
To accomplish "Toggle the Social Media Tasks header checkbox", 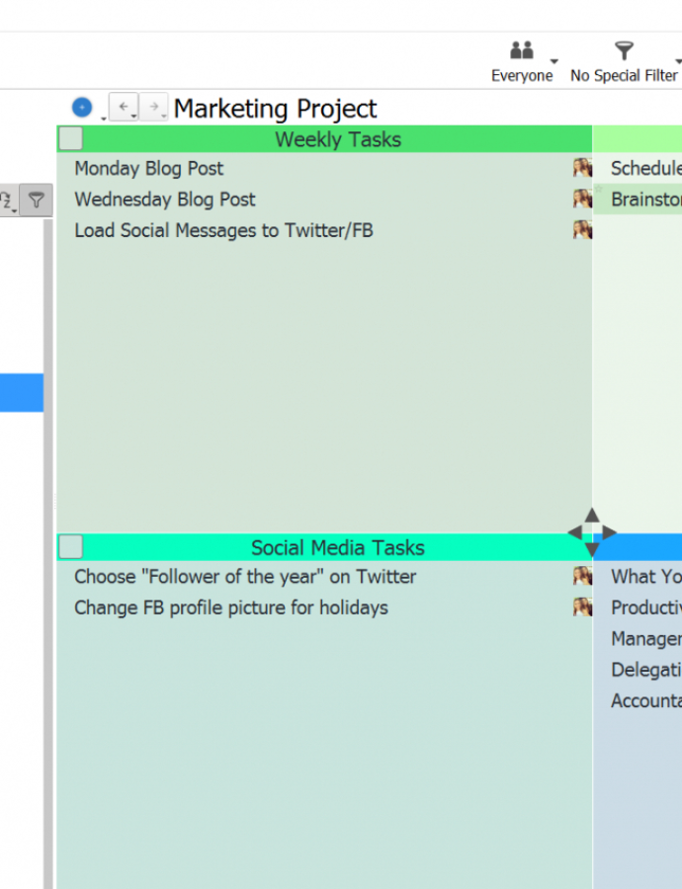I will (x=69, y=547).
